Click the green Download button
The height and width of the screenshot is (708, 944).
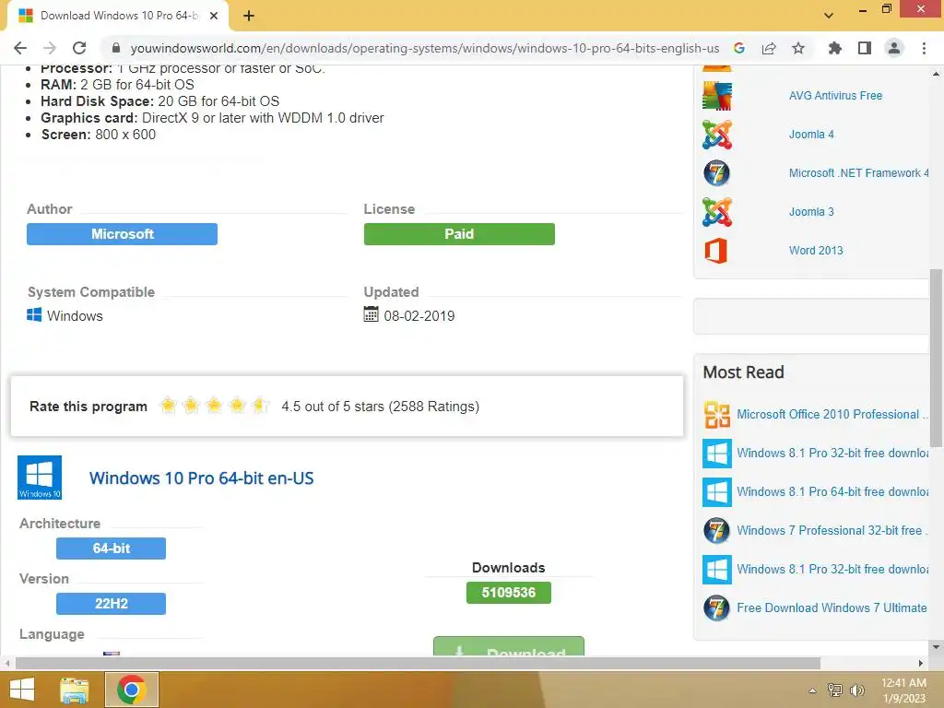[509, 646]
